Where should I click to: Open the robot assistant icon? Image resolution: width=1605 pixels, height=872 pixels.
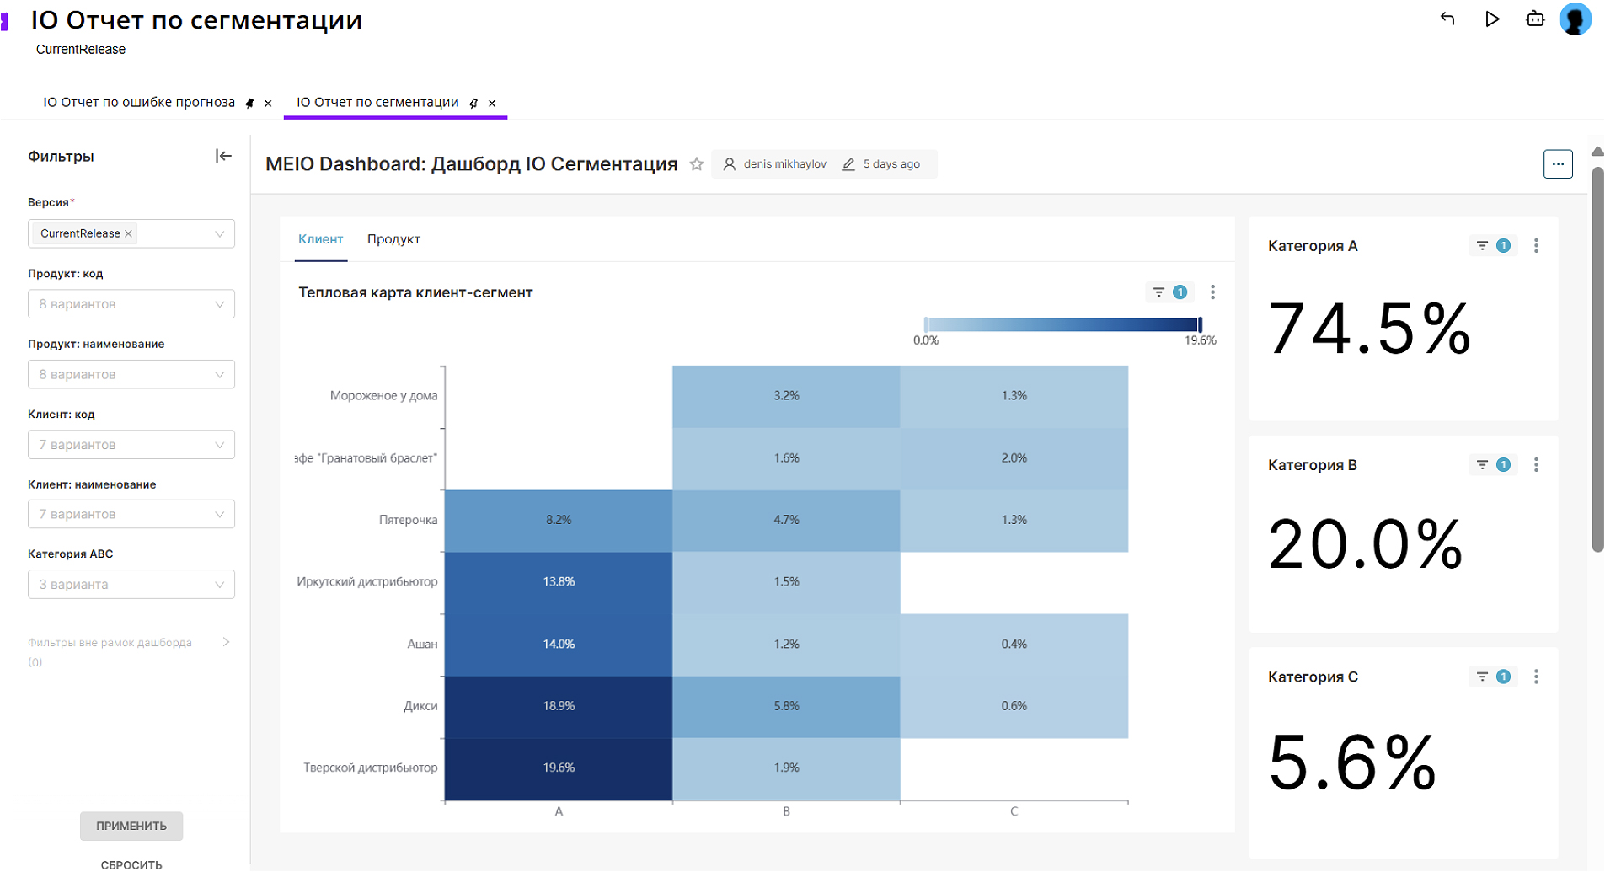1535,19
